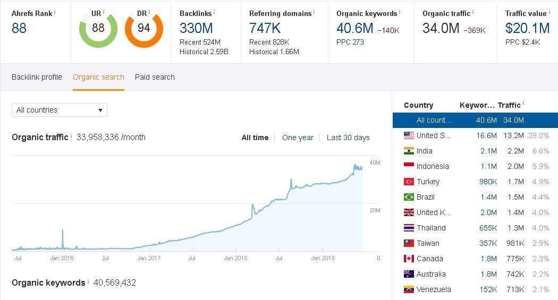This screenshot has height=300, width=558.
Task: Click the United States flag icon
Action: (x=409, y=135)
